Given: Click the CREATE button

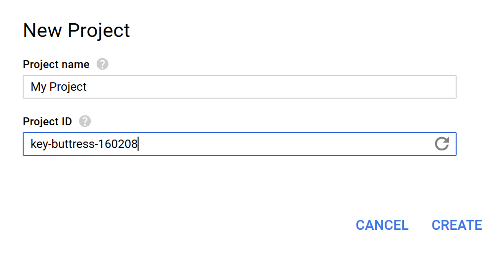Looking at the screenshot, I should point(457,225).
